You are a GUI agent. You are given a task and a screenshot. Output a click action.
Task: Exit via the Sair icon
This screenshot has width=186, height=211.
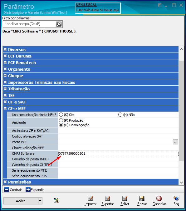pyautogui.click(x=176, y=198)
